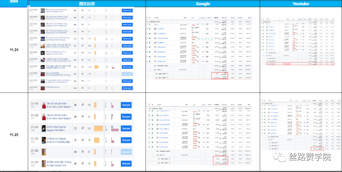Open 'Talk with Group President Jiang Xiaodong Vol 3' link
This screenshot has width=342, height=172.
point(57,18)
